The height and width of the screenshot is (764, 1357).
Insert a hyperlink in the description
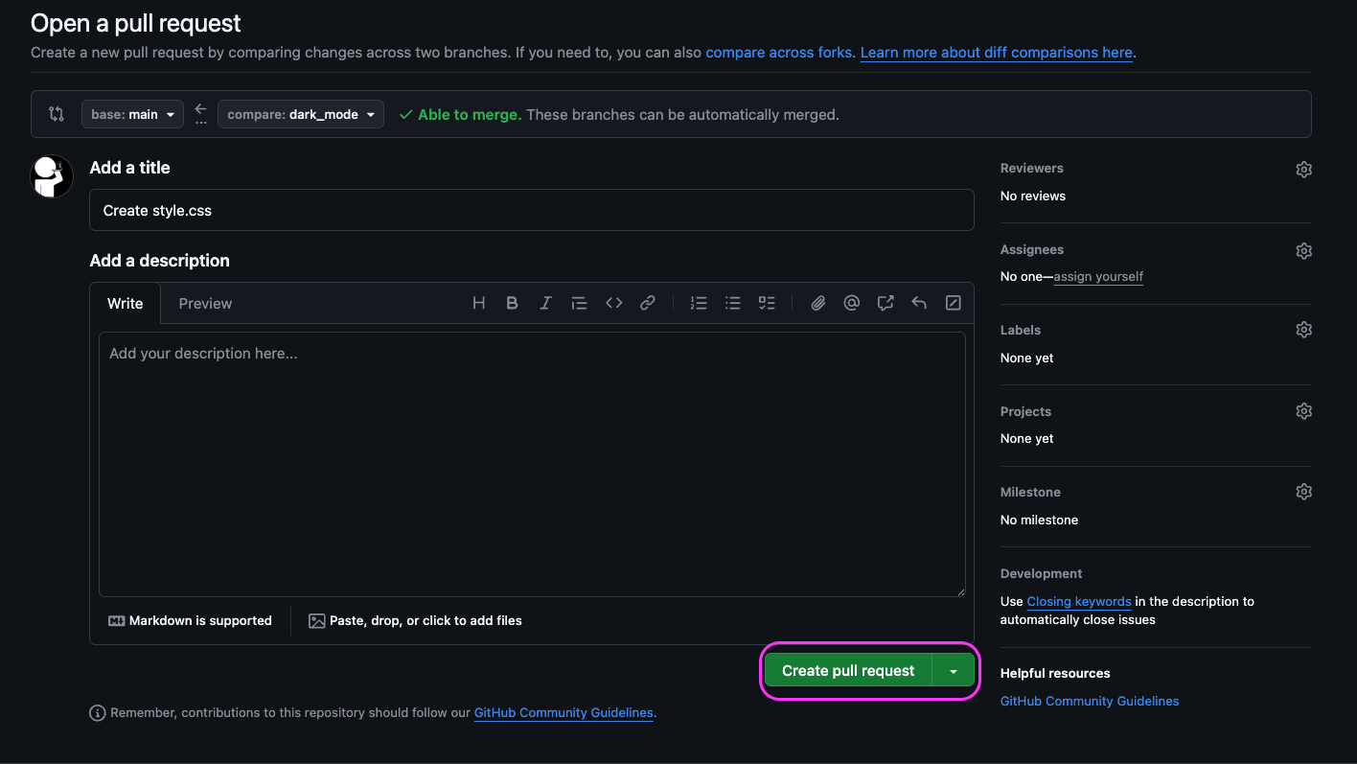coord(648,302)
